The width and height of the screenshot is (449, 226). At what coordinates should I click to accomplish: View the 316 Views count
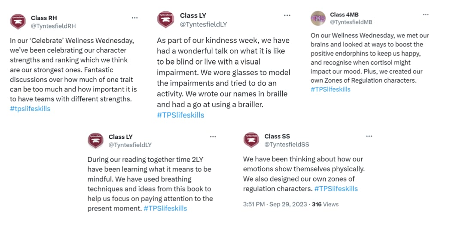point(325,204)
